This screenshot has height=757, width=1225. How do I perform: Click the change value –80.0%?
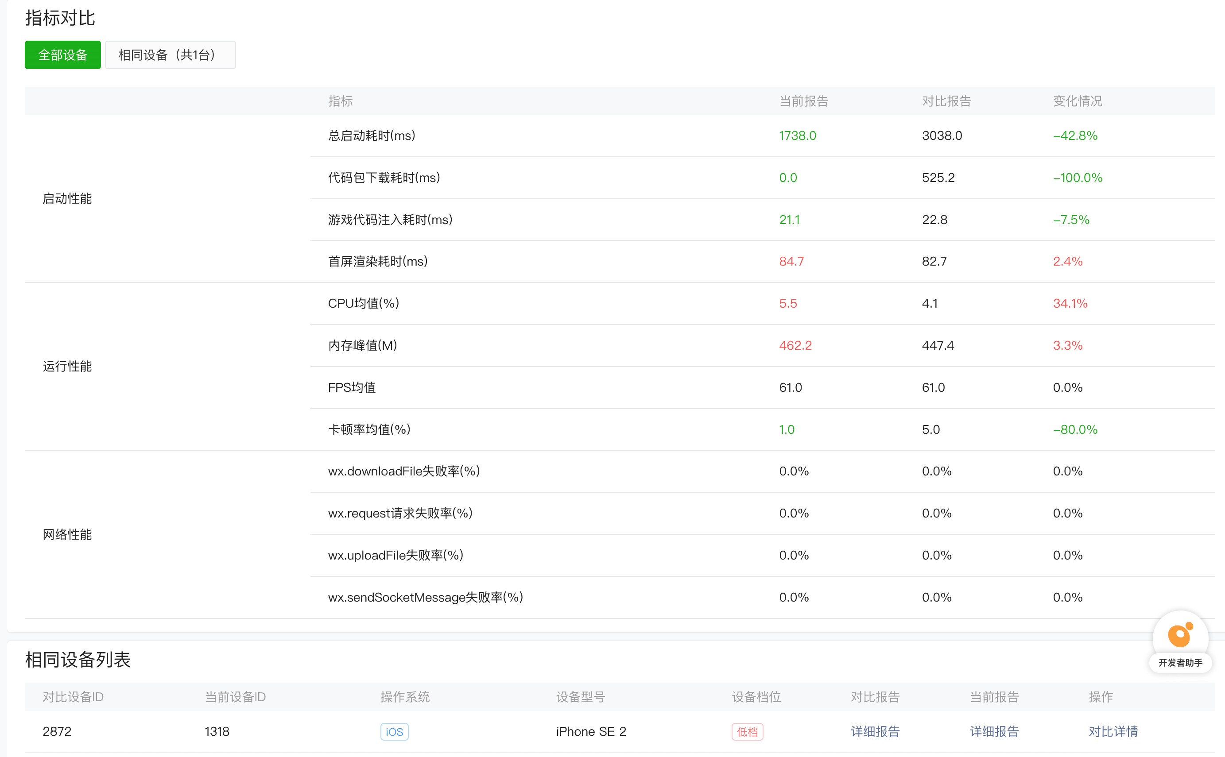[x=1075, y=429]
